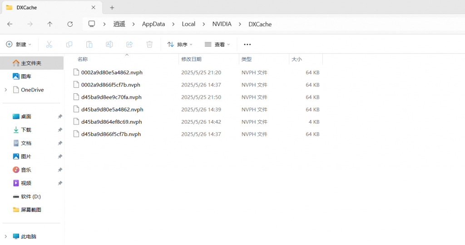Open 下载 (Downloads) in the sidebar
The height and width of the screenshot is (245, 465).
pyautogui.click(x=26, y=130)
